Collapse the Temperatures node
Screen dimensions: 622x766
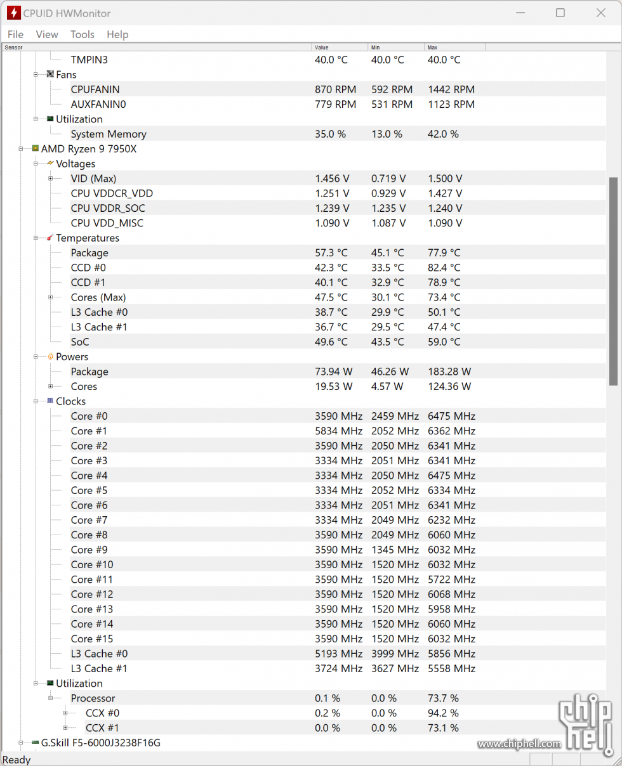36,238
